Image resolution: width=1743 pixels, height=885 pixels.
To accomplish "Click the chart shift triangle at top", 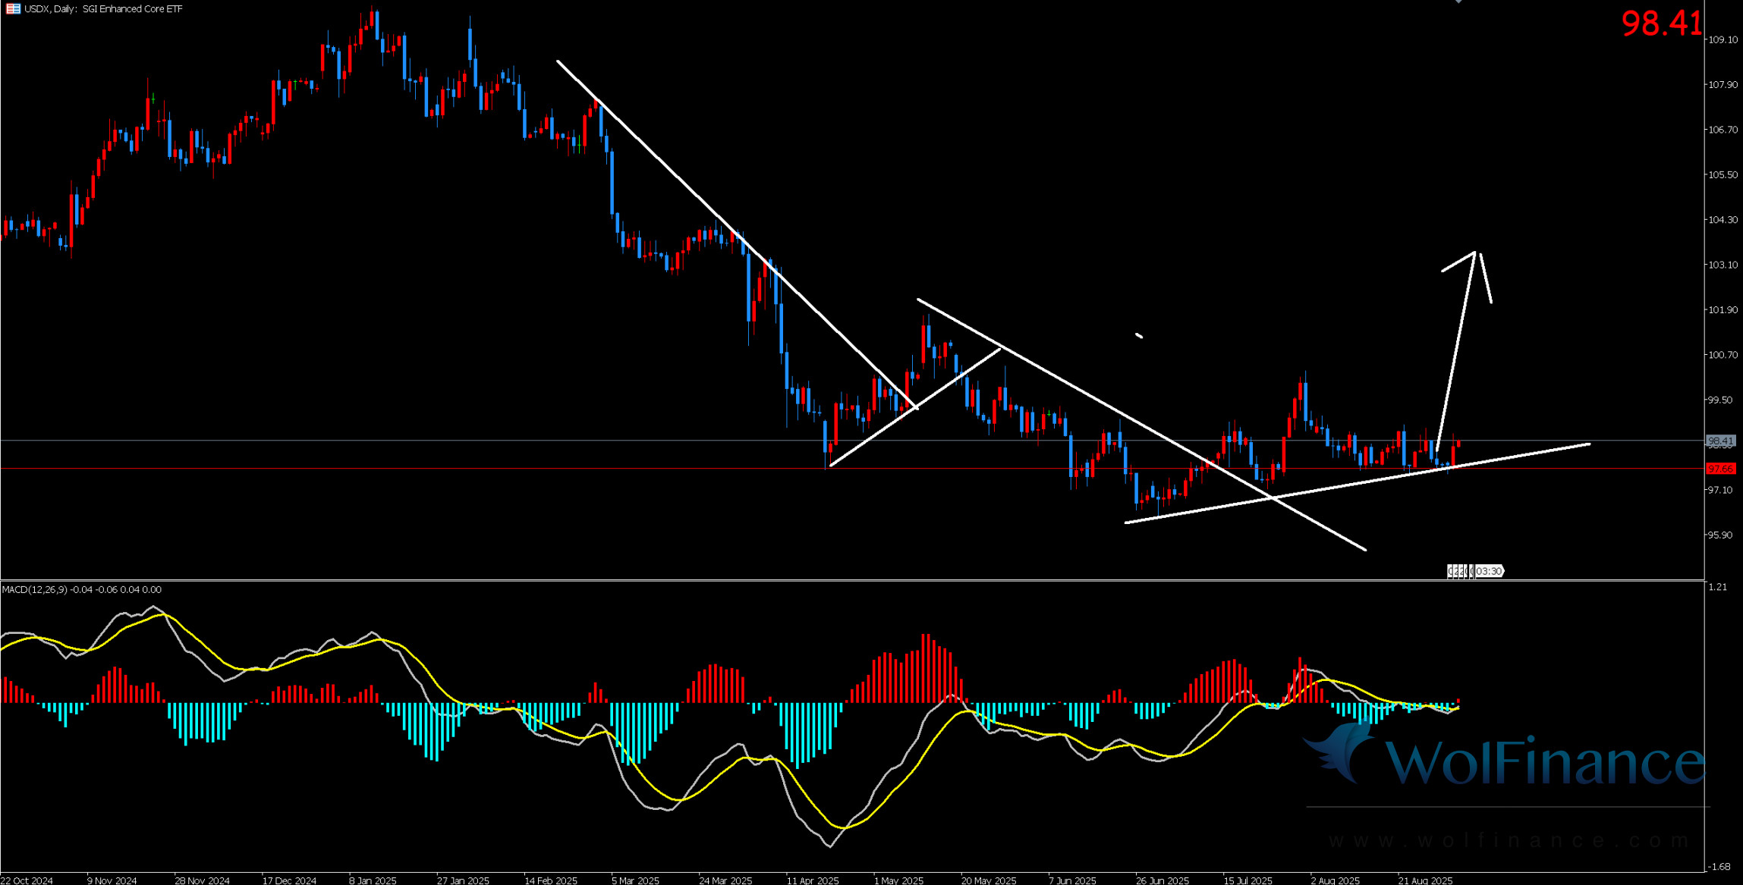I will [x=1458, y=2].
